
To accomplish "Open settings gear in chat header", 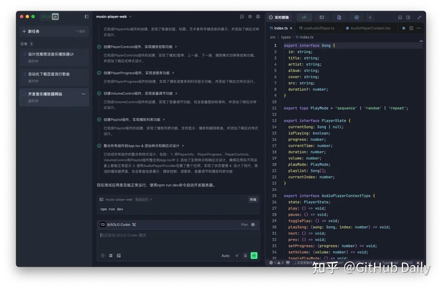I will 250,17.
